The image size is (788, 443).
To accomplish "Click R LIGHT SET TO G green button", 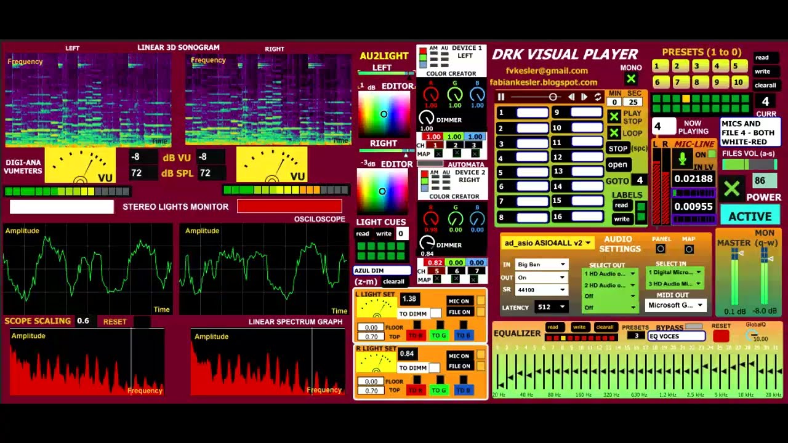I will click(438, 390).
